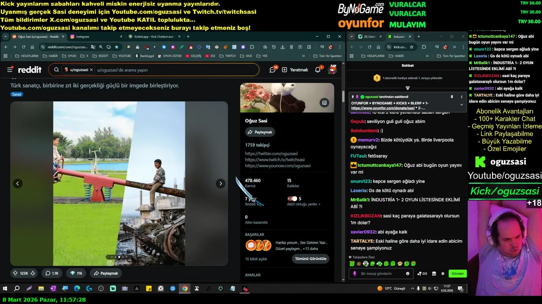Open a new tab in Reddit window

(188, 37)
